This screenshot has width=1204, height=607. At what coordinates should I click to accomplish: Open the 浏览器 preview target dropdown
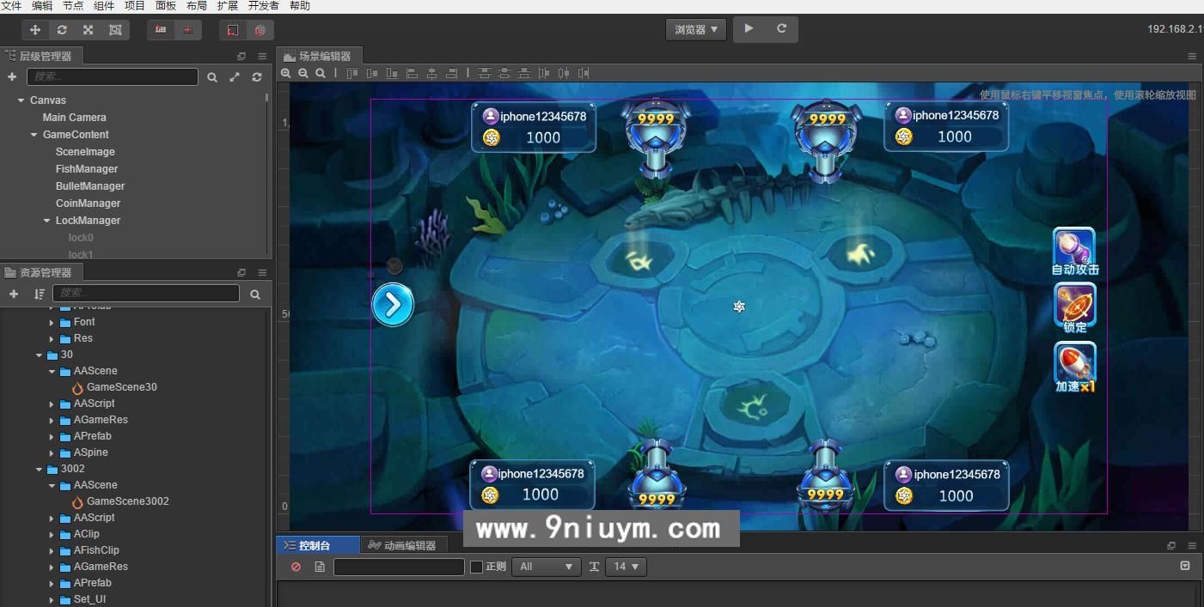point(695,28)
